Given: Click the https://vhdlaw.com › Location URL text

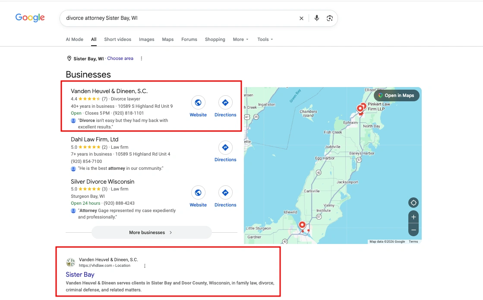Looking at the screenshot, I should tap(104, 266).
